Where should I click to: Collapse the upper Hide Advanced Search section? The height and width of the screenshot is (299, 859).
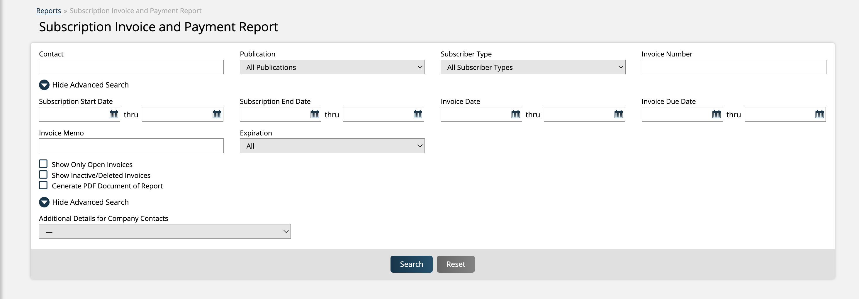pyautogui.click(x=44, y=85)
